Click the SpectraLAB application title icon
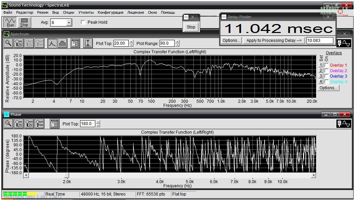This screenshot has height=200, width=355. pos(5,5)
